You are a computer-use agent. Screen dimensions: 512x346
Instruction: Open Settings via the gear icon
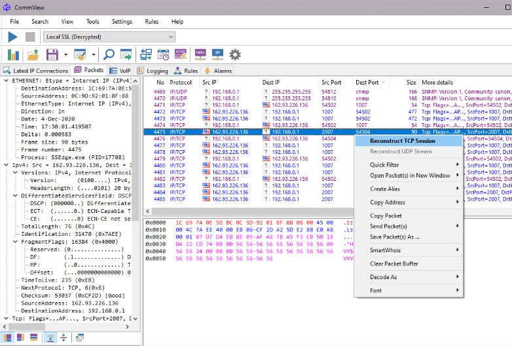pos(235,55)
